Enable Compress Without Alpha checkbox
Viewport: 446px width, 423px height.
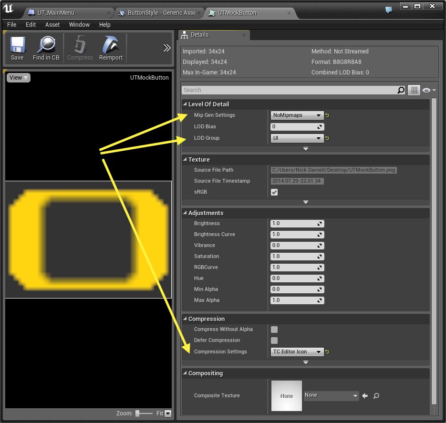[274, 330]
